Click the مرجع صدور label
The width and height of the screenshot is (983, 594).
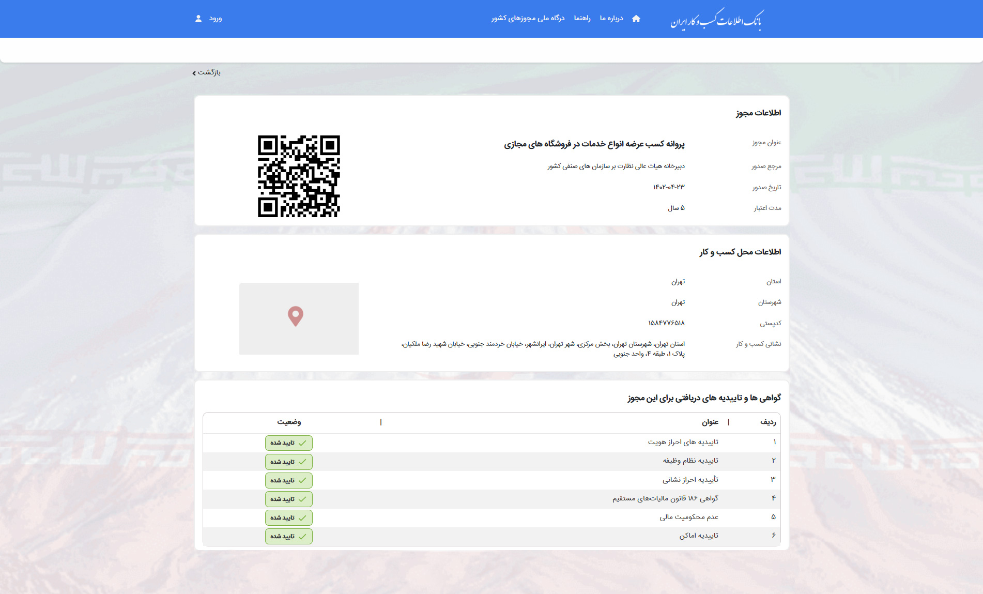coord(766,166)
